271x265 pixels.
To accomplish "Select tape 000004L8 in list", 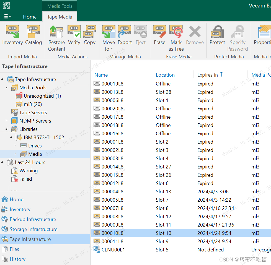I will tap(112, 192).
